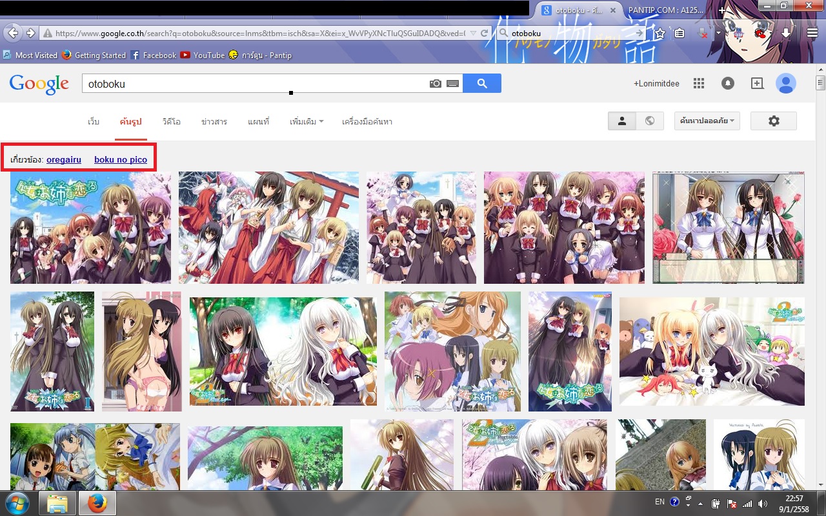The image size is (826, 516).
Task: Open เครื่องมือค้นหา (Search tools)
Action: point(367,121)
